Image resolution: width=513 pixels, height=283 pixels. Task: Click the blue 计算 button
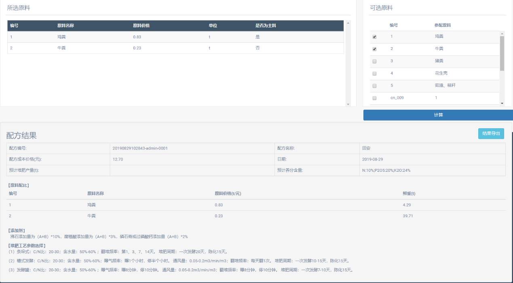(x=438, y=115)
